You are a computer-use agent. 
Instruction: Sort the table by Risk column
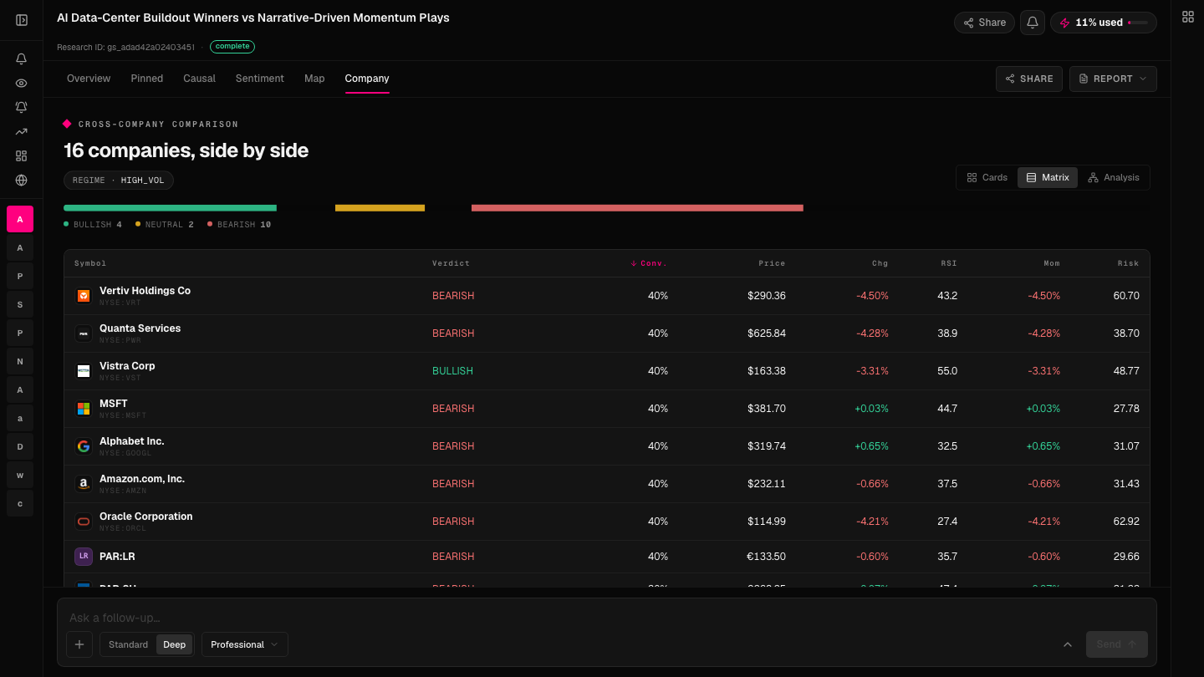point(1128,263)
